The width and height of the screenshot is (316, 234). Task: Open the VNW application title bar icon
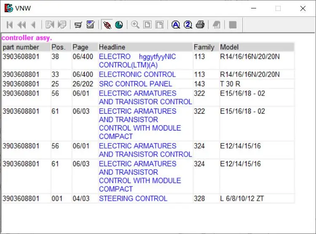coord(8,8)
